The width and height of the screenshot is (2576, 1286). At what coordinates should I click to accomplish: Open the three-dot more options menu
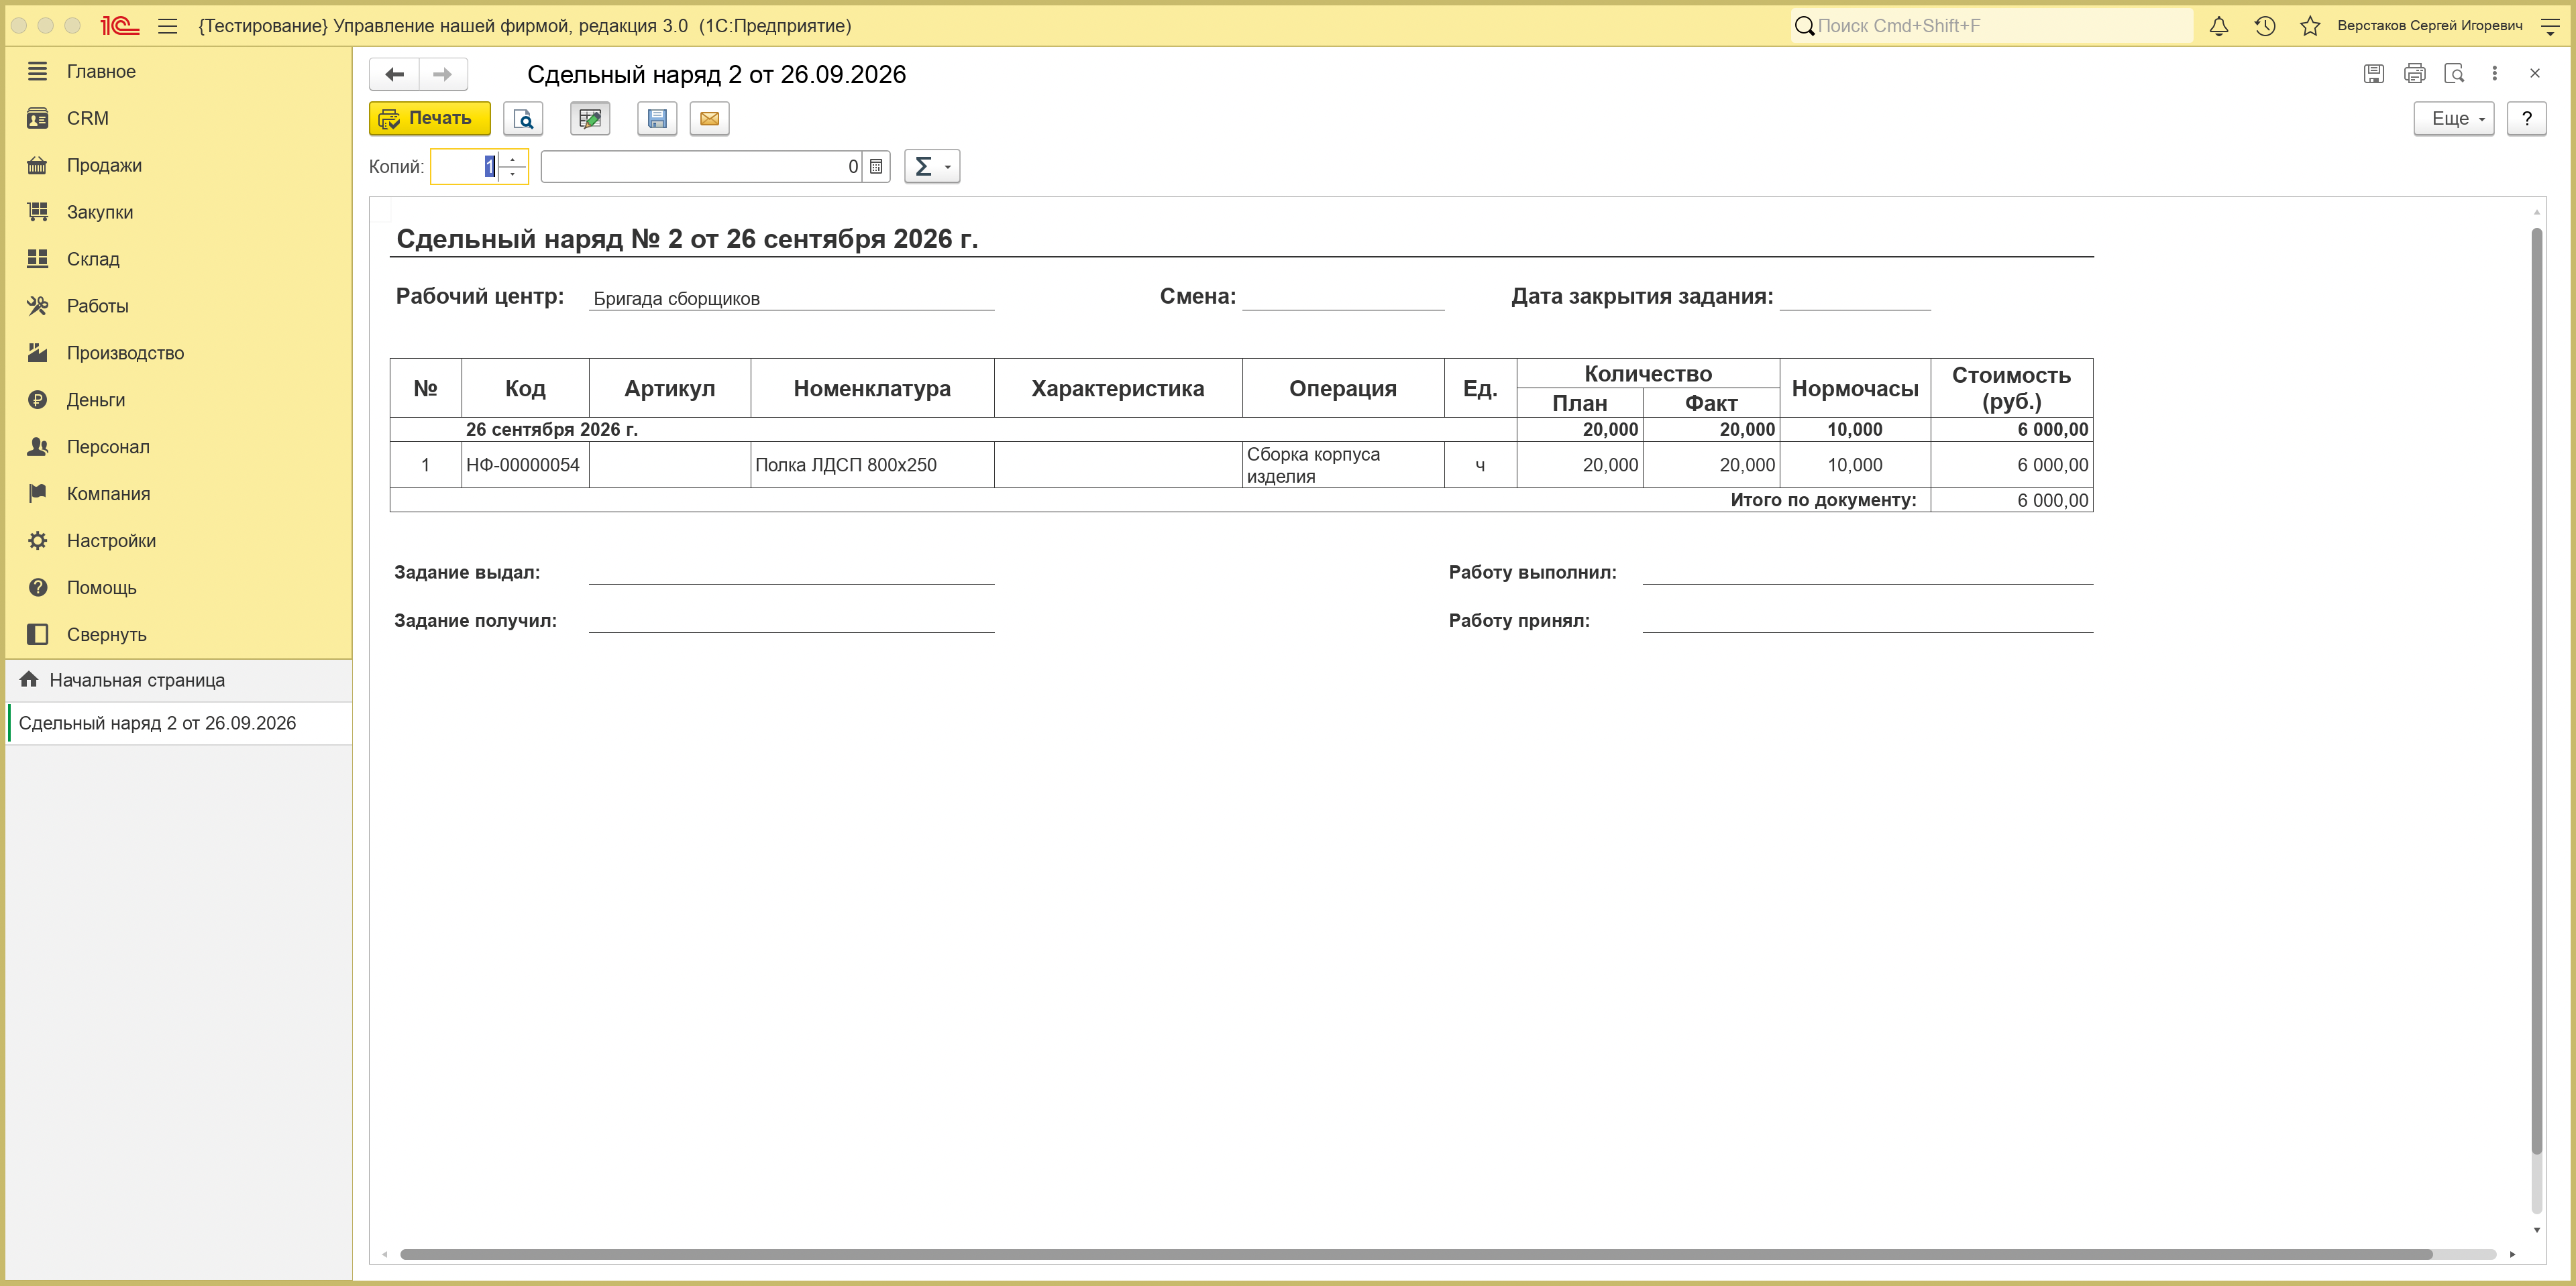click(2494, 73)
